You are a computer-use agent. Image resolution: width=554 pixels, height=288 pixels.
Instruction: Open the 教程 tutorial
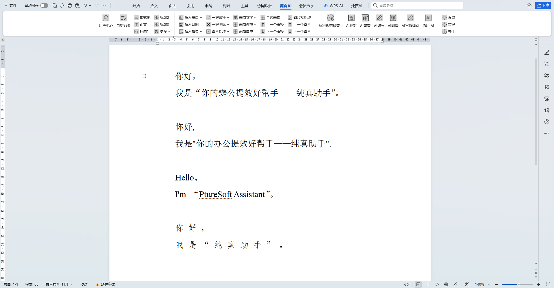[449, 25]
